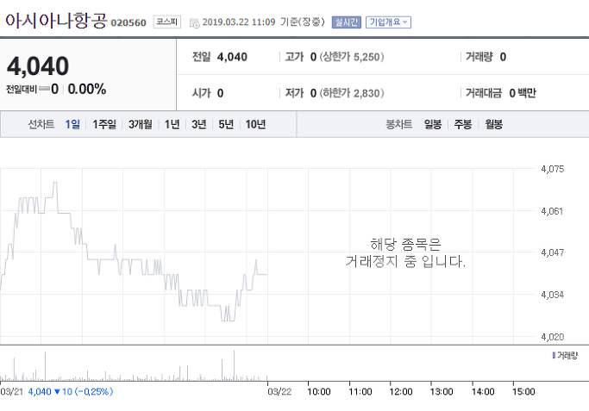The width and height of the screenshot is (589, 411).
Task: Click the 거래량 0 value
Action: (x=503, y=57)
